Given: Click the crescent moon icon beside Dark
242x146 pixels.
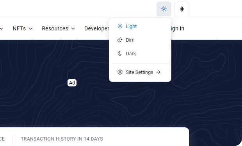Looking at the screenshot, I should 120,53.
